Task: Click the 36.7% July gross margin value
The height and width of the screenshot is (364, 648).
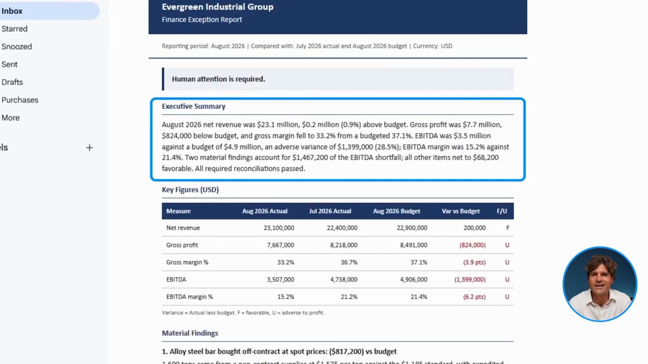Action: [349, 262]
